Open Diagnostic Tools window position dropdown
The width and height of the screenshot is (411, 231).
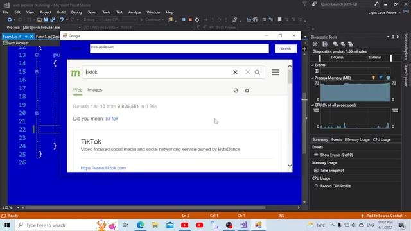[388, 37]
